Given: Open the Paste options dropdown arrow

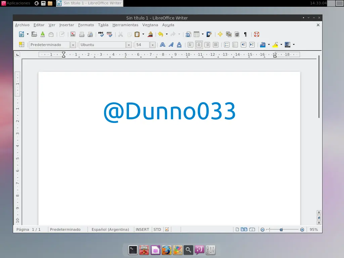Looking at the screenshot, I should pyautogui.click(x=143, y=34).
